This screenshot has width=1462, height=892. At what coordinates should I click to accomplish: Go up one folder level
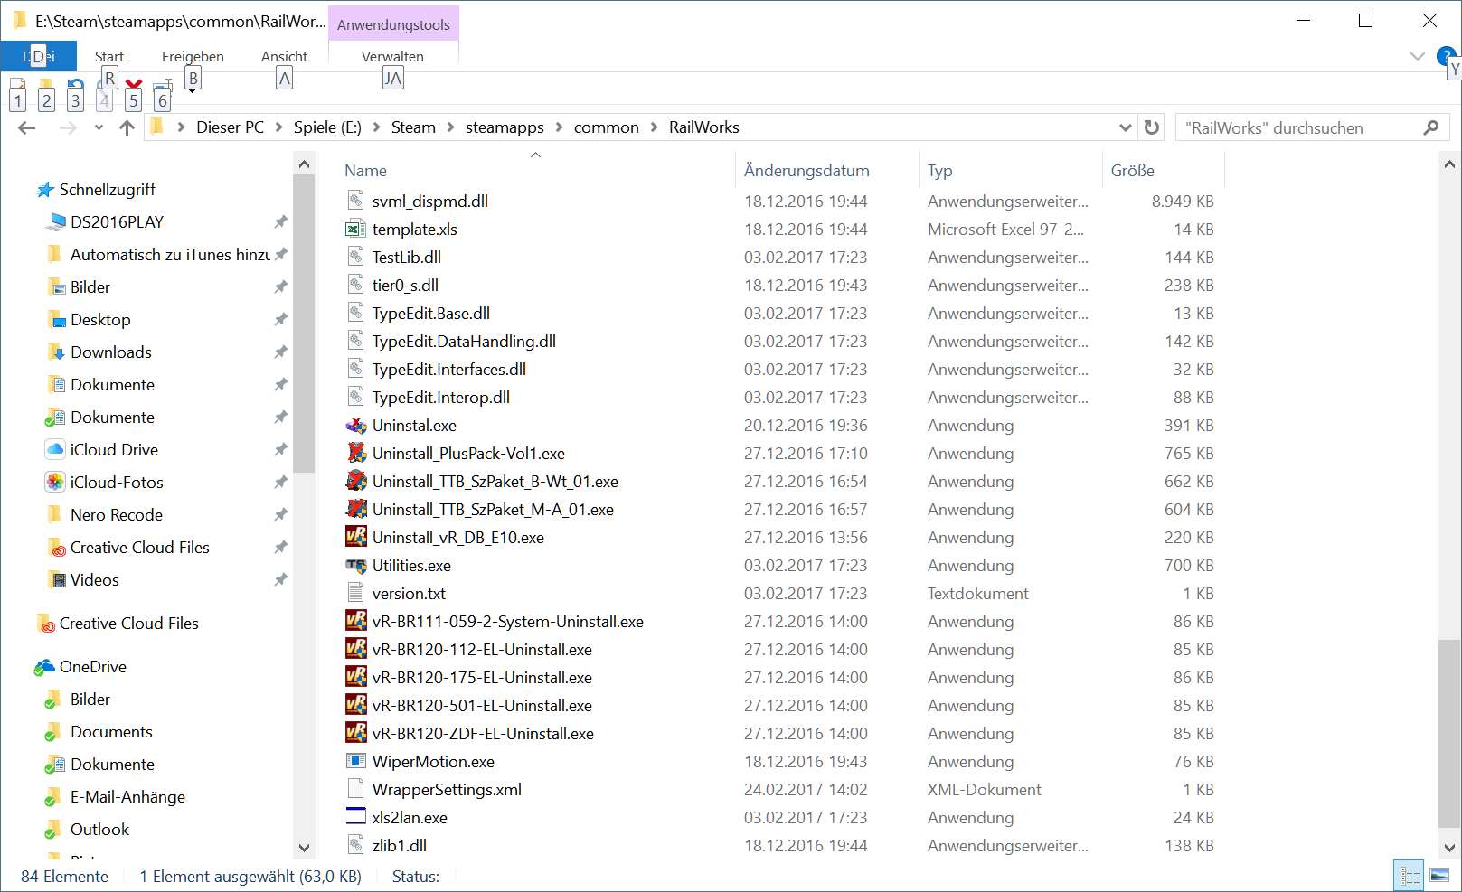pos(127,127)
